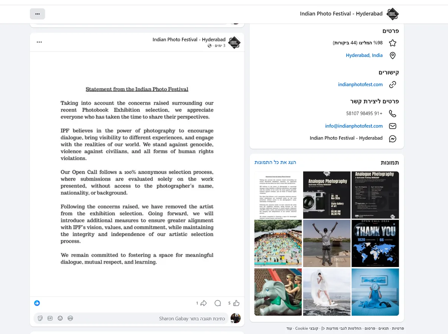Viewport: 448px width, 334px height.
Task: Message Indian Photo Festival - Hyderabad via Messenger entry
Action: click(346, 138)
